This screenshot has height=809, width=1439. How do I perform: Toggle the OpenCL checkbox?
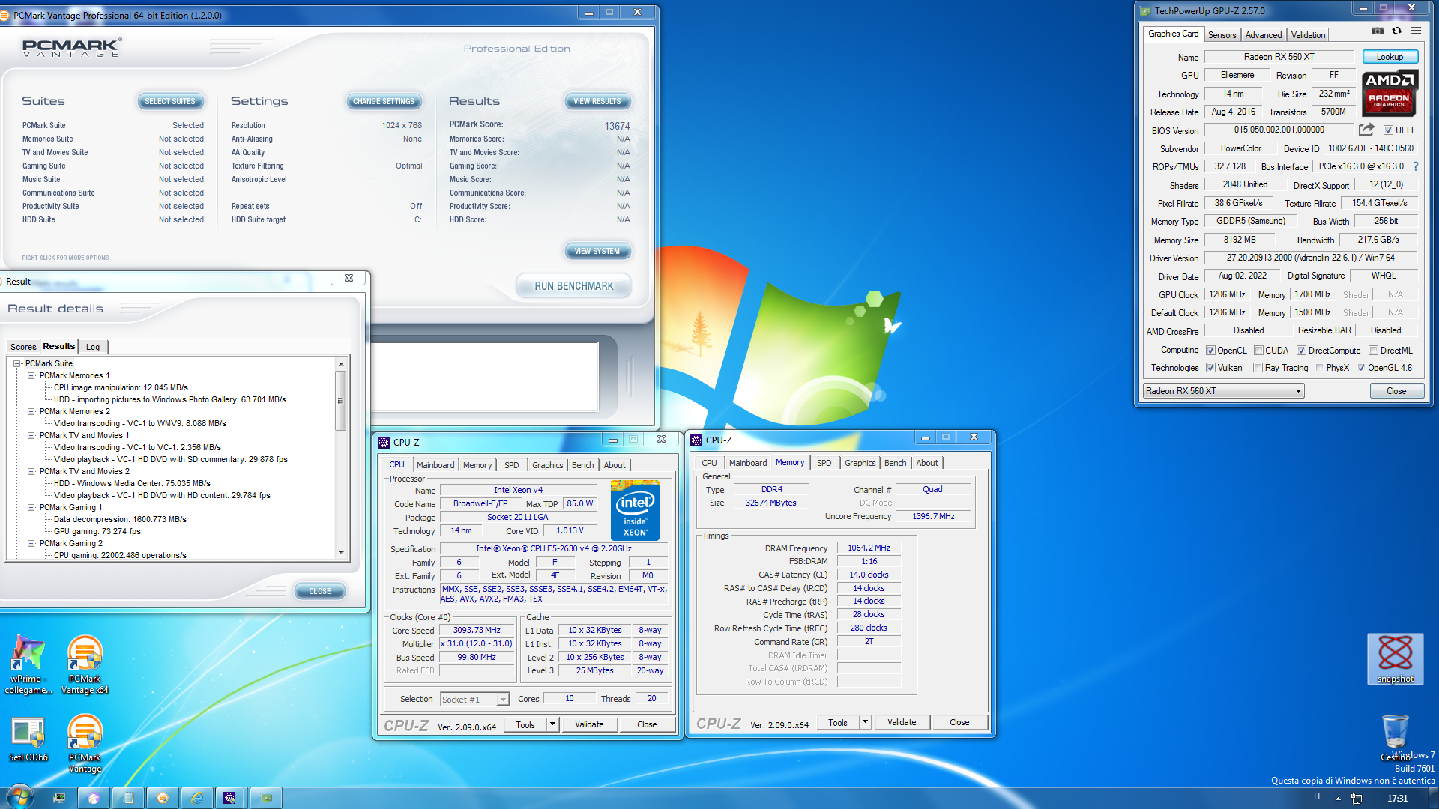pyautogui.click(x=1210, y=351)
